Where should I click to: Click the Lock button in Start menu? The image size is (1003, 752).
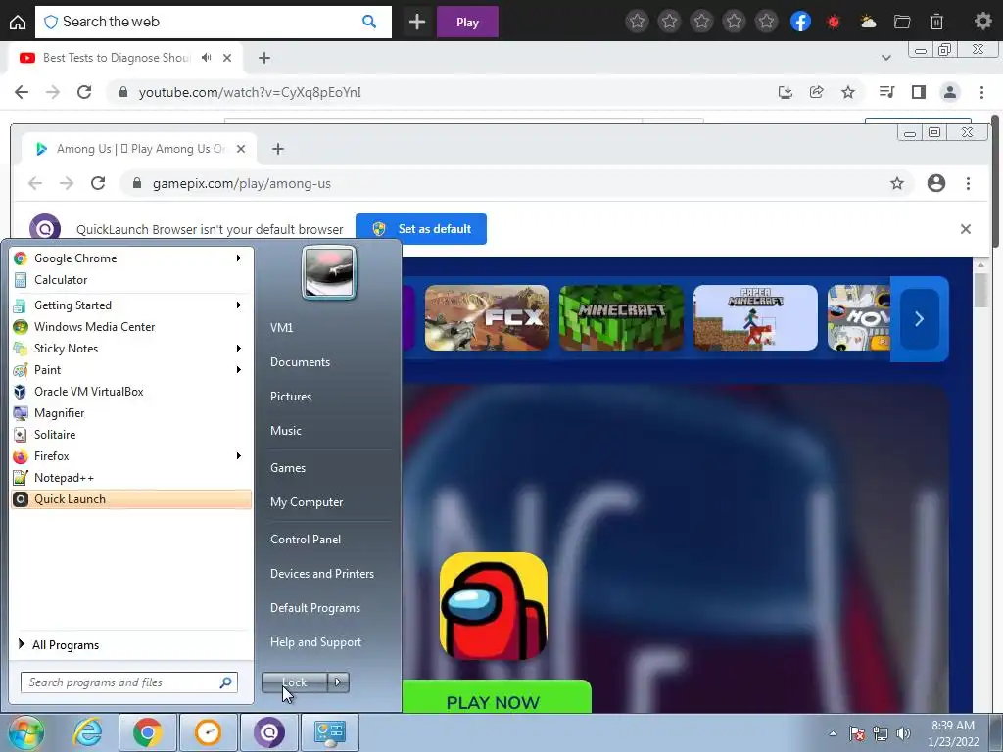(294, 682)
